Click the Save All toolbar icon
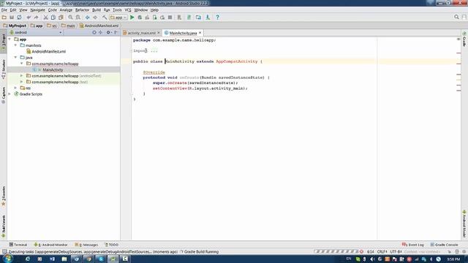This screenshot has width=468, height=263. (12, 18)
